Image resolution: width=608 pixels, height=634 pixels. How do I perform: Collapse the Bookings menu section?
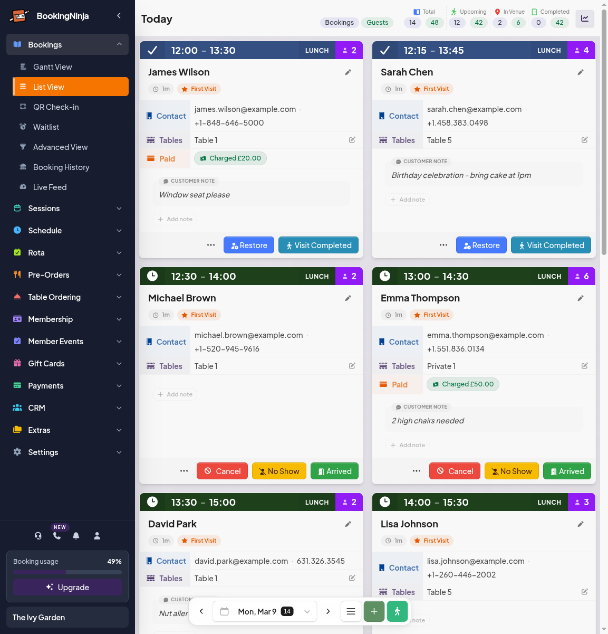coord(67,44)
